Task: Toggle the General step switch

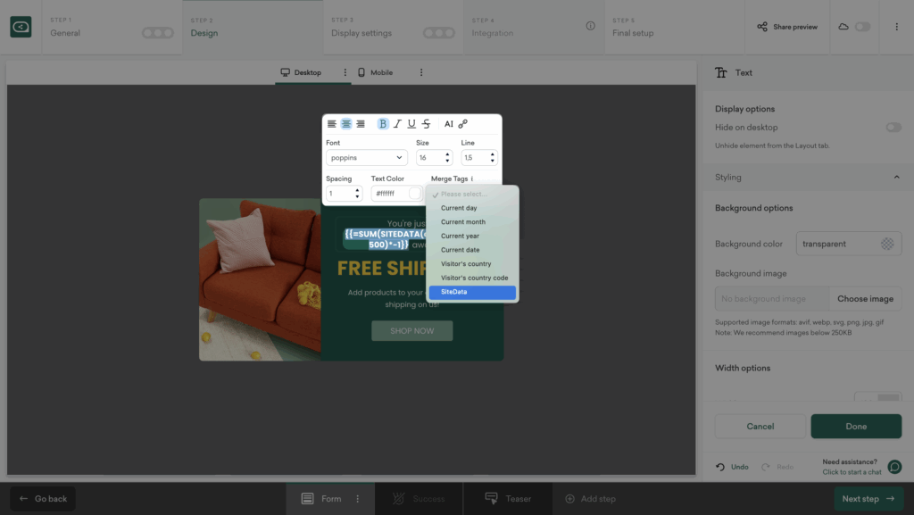Action: (x=158, y=33)
